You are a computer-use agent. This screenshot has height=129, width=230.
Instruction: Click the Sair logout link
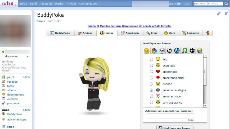pyautogui.click(x=187, y=4)
